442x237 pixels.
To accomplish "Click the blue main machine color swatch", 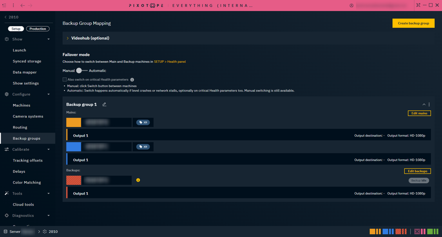I will [74, 147].
